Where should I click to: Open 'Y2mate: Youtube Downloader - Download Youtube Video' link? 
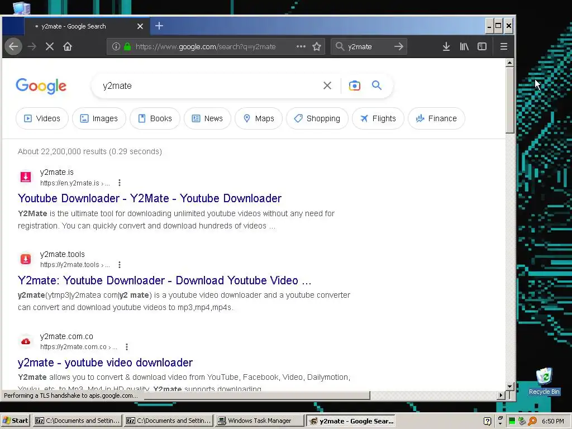click(x=165, y=280)
